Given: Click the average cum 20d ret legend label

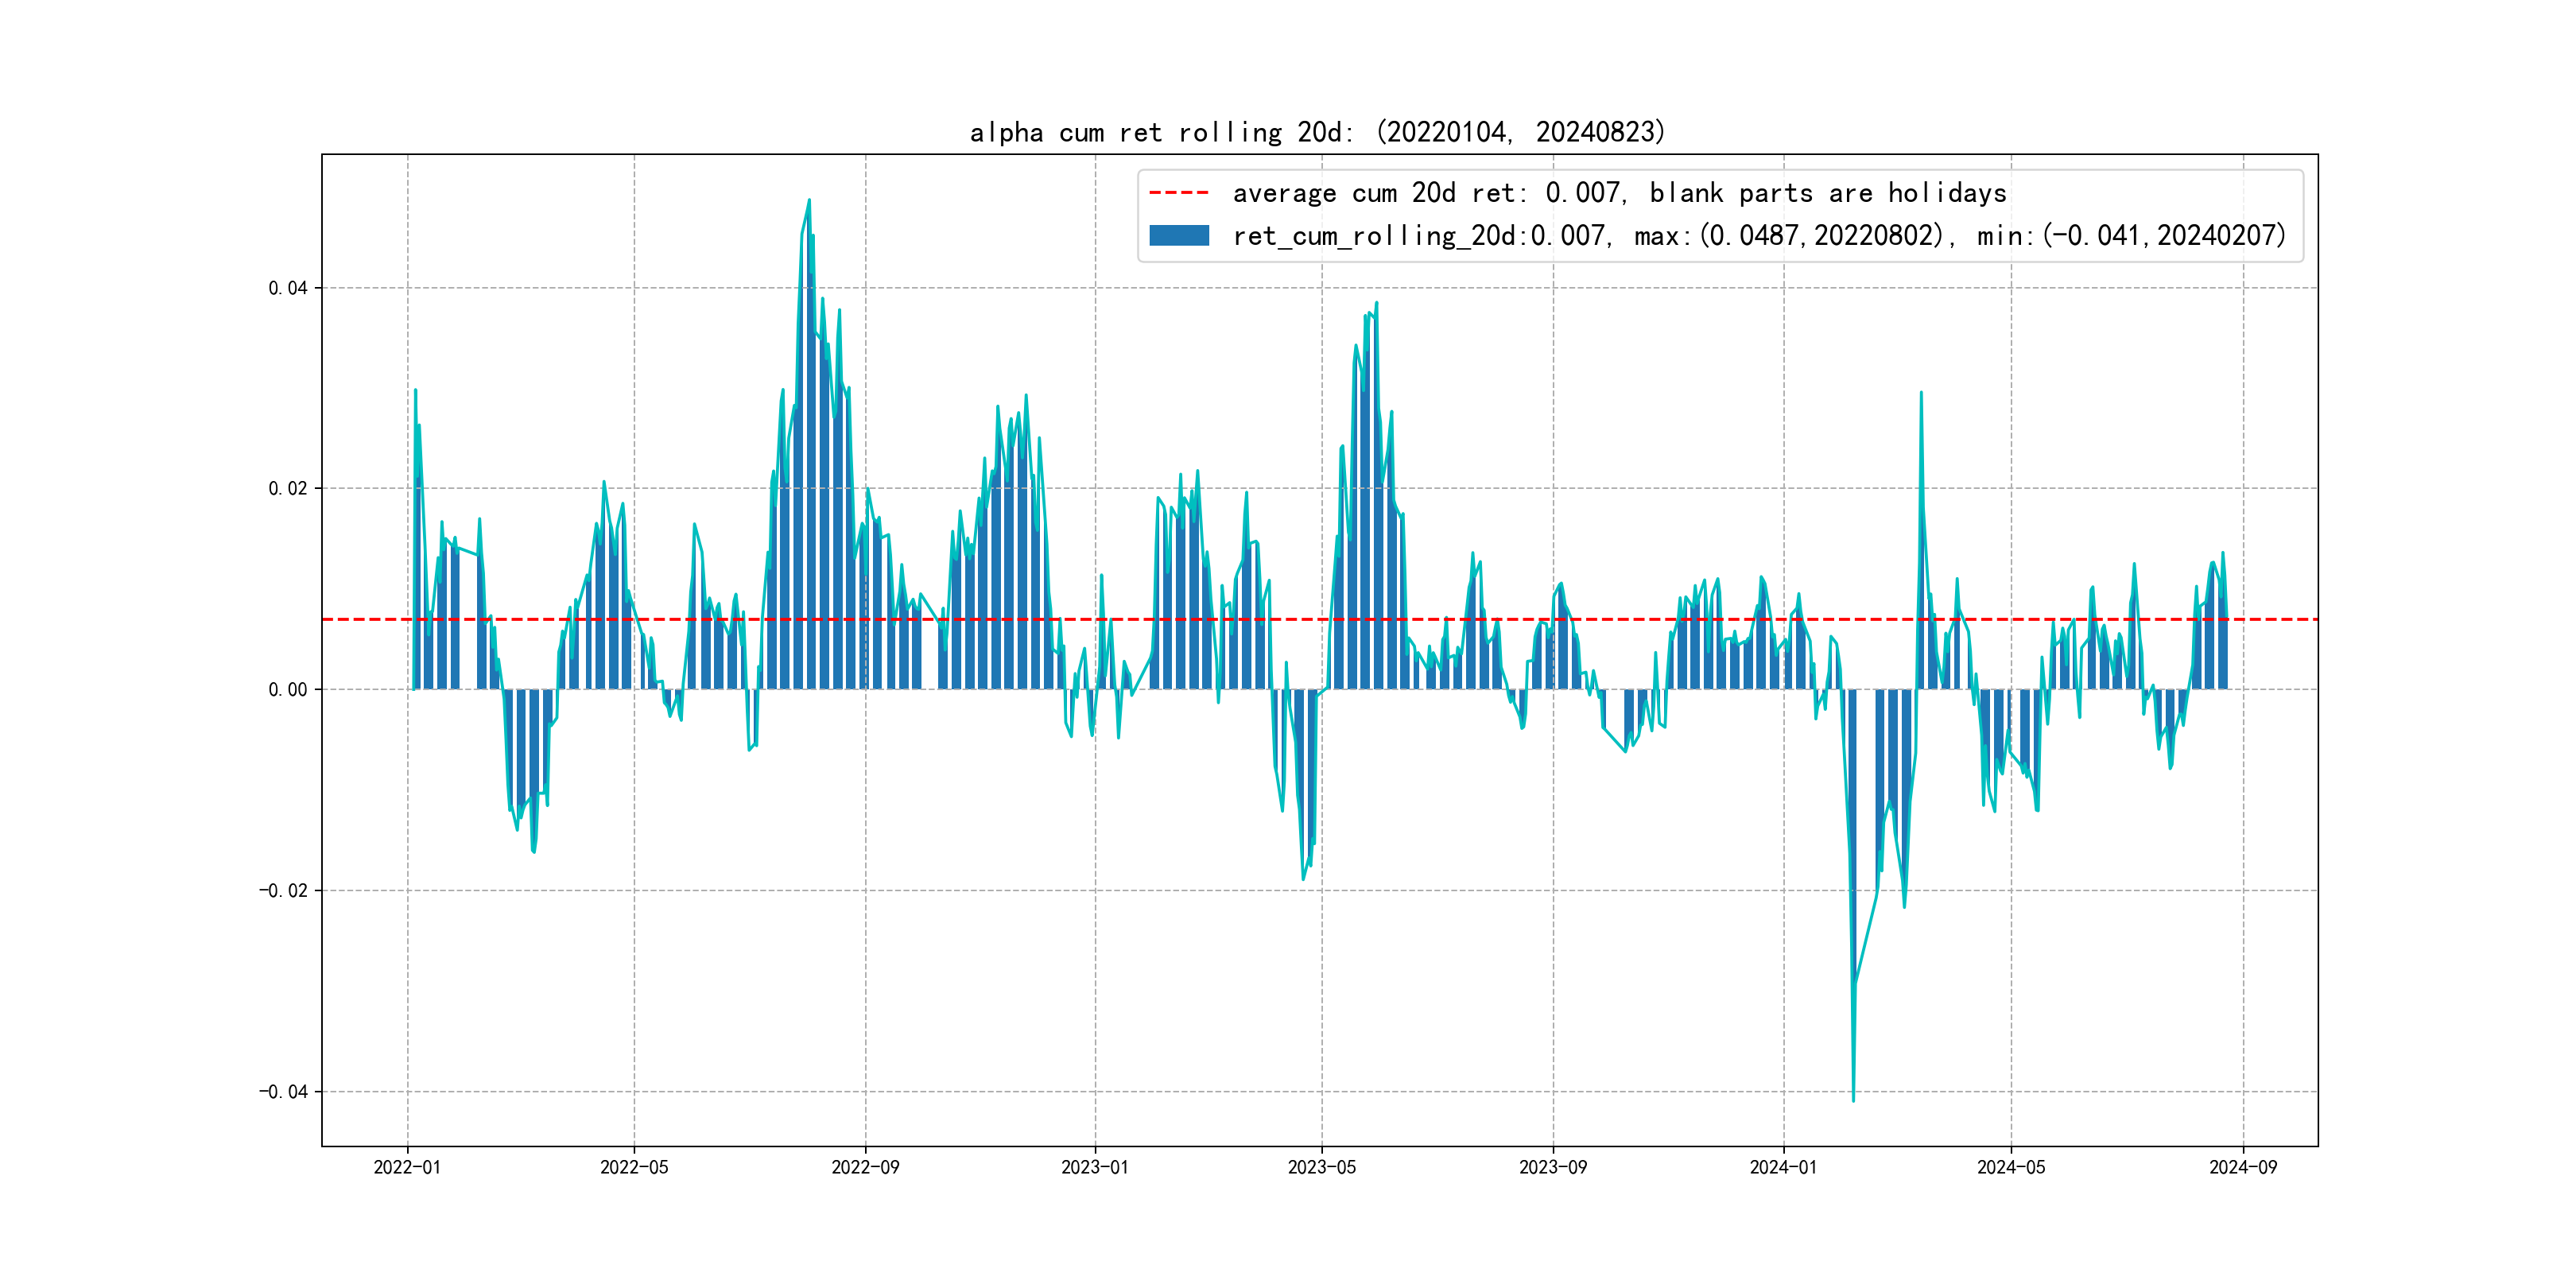Looking at the screenshot, I should click(x=1619, y=193).
